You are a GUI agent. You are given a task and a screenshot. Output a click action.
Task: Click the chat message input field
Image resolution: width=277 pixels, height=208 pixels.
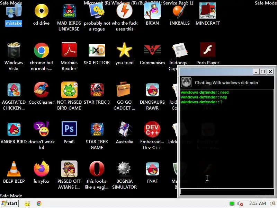coord(227,192)
